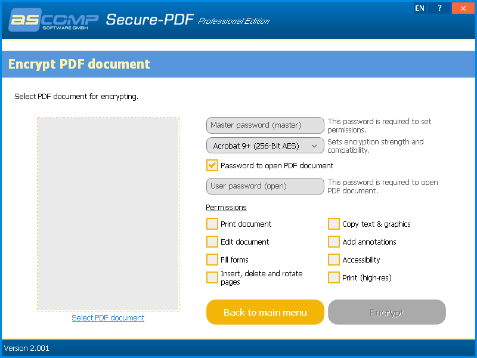Toggle the Add annotations checkbox

tap(334, 242)
